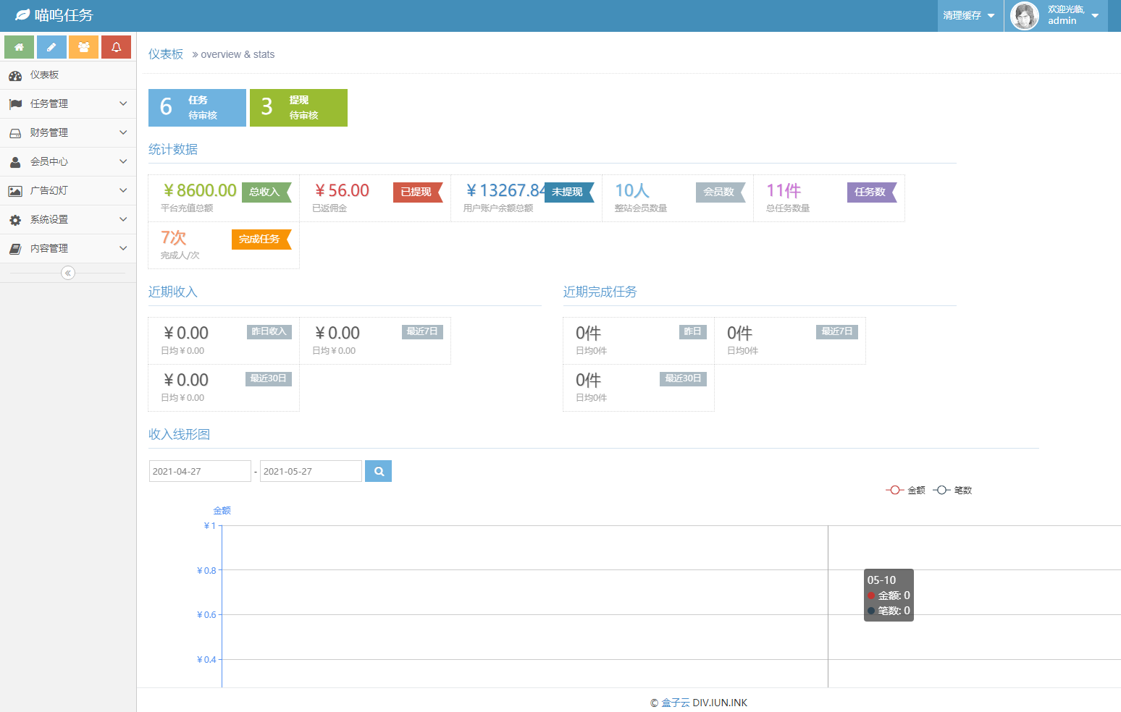1121x712 pixels.
Task: Toggle the 笔数 series in chart legend
Action: 952,490
